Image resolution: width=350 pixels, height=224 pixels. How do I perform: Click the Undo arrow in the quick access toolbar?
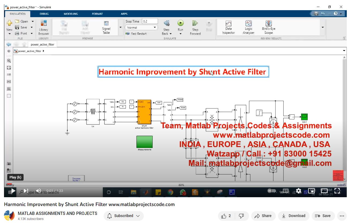323,14
